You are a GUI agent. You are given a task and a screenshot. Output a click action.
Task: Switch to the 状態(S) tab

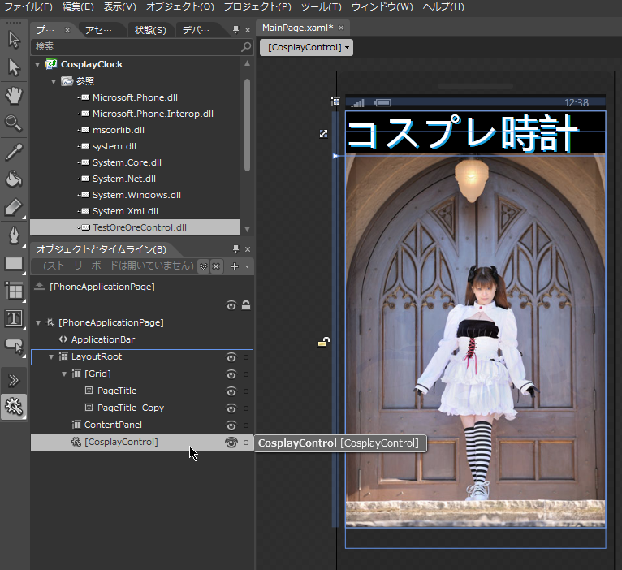150,30
